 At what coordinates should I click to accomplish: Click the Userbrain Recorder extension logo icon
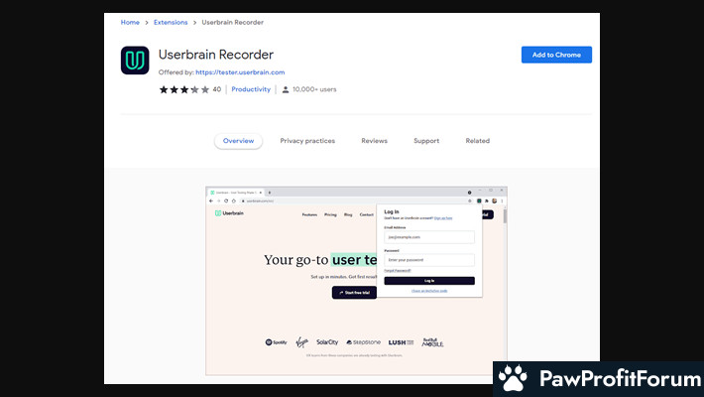[135, 61]
